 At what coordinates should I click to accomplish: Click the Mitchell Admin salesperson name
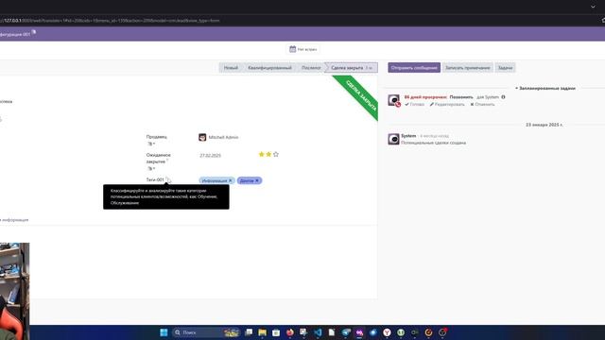tap(223, 137)
